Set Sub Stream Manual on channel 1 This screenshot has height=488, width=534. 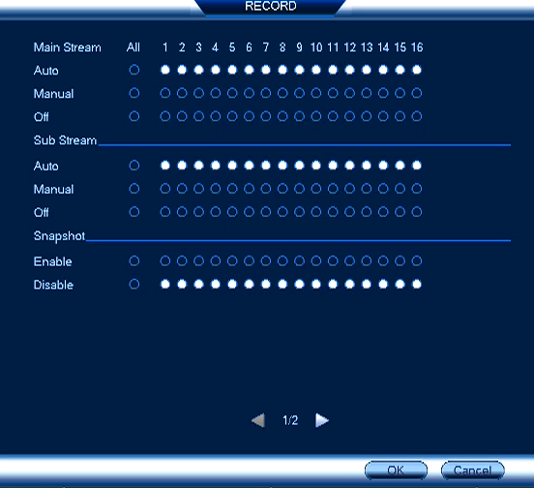coord(165,189)
